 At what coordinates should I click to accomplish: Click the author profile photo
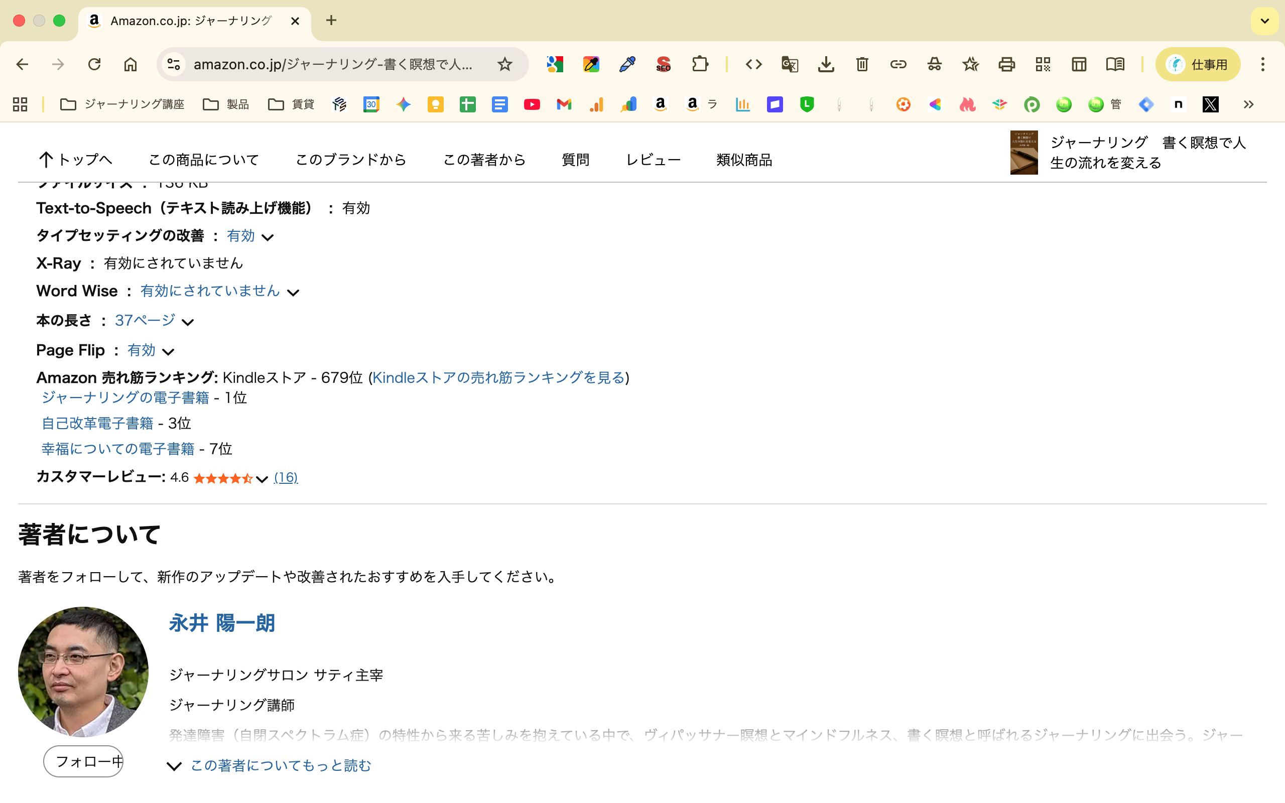[x=83, y=672]
